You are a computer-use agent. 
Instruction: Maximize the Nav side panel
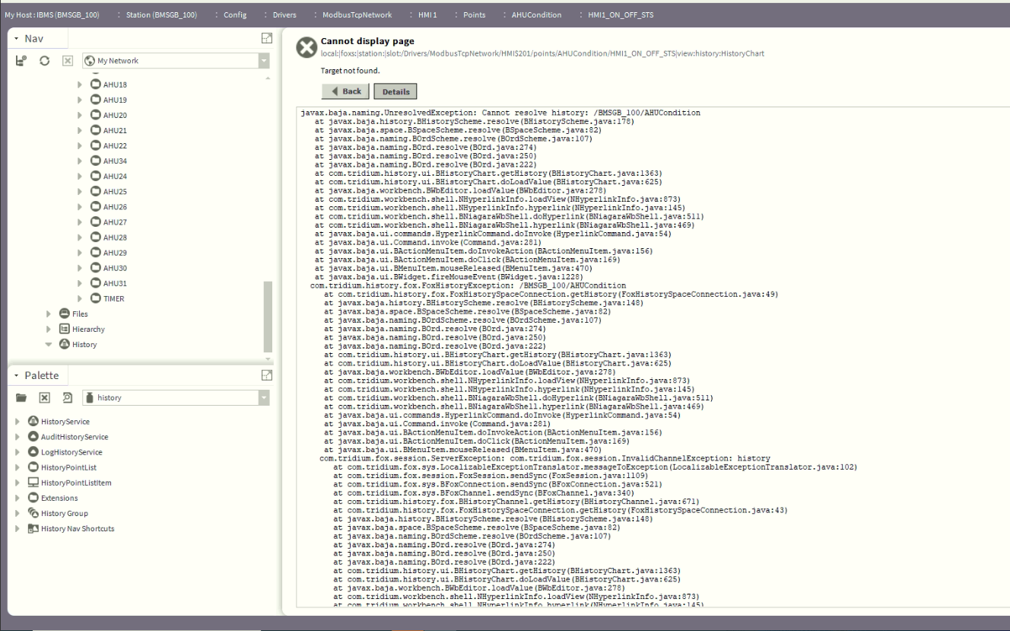point(266,38)
